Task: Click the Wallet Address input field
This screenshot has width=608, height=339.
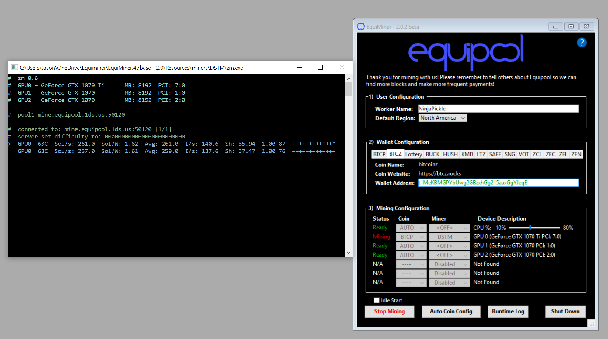Action: tap(498, 183)
